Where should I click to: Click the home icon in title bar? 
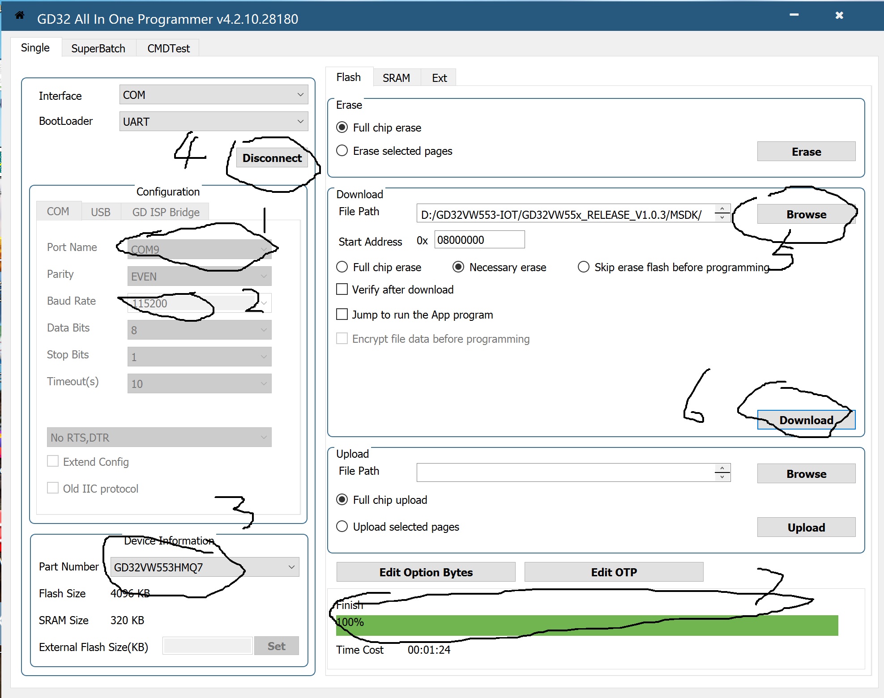click(x=19, y=16)
